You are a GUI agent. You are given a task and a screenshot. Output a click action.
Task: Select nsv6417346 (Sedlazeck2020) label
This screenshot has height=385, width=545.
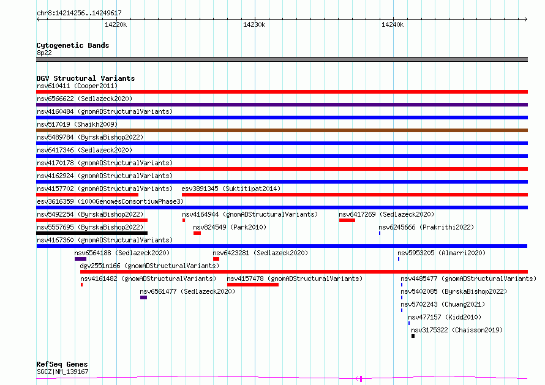[x=85, y=150]
